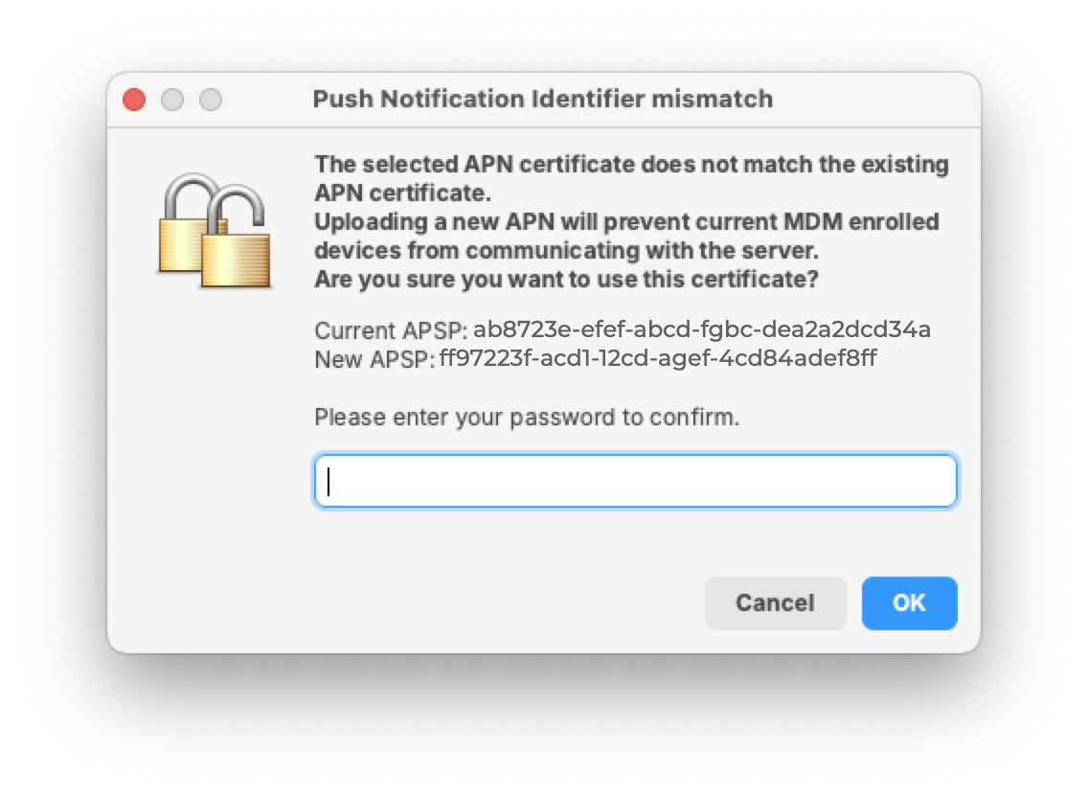Viewport: 1088px width, 795px height.
Task: Click empty title bar right of the title
Action: point(872,99)
